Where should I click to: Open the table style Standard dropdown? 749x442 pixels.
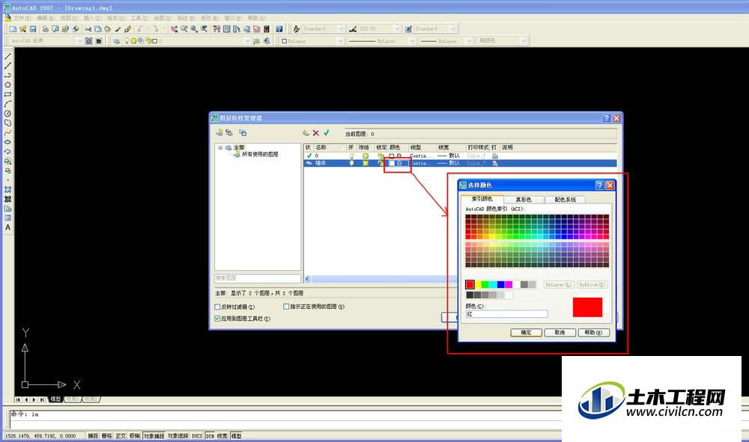[x=453, y=29]
